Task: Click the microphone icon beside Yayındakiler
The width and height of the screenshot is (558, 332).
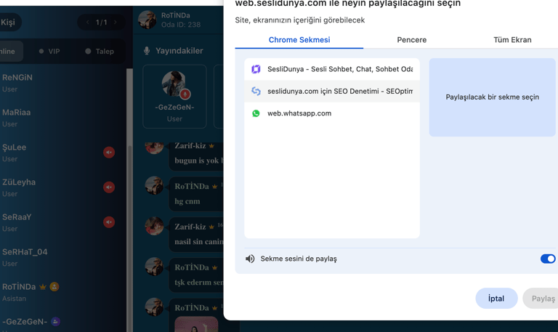Action: pos(147,51)
